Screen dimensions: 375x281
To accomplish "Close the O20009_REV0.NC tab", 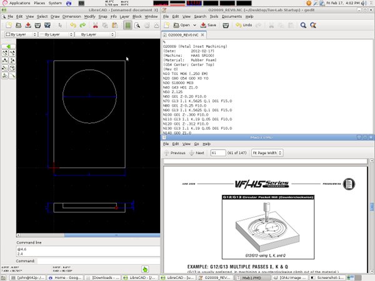I will click(x=202, y=35).
